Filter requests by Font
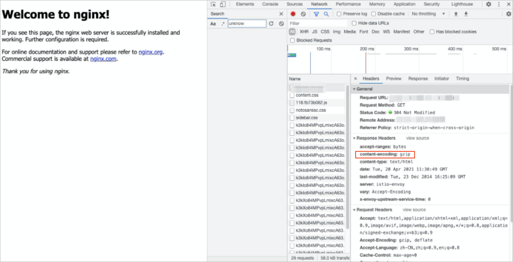This screenshot has height=262, width=513. tap(364, 32)
